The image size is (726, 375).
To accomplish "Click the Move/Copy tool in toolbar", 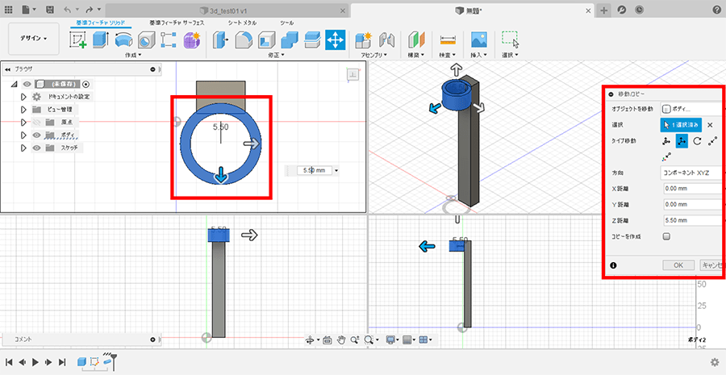I will click(336, 39).
